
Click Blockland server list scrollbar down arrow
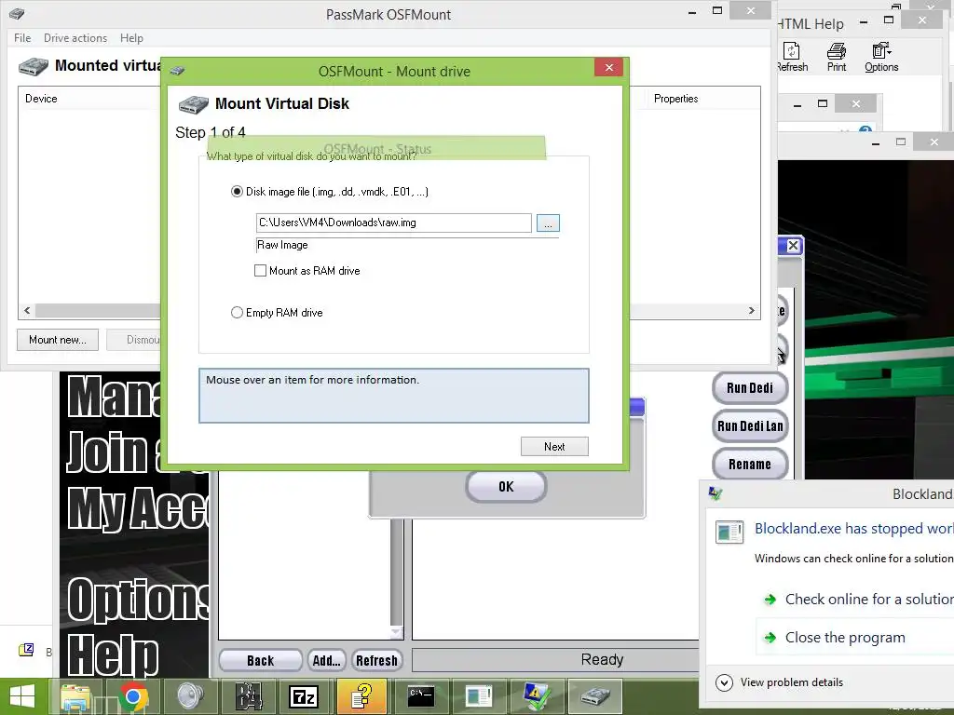coord(396,632)
